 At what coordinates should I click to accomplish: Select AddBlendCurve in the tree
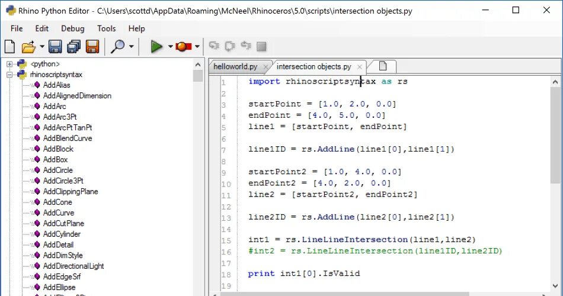tap(68, 138)
